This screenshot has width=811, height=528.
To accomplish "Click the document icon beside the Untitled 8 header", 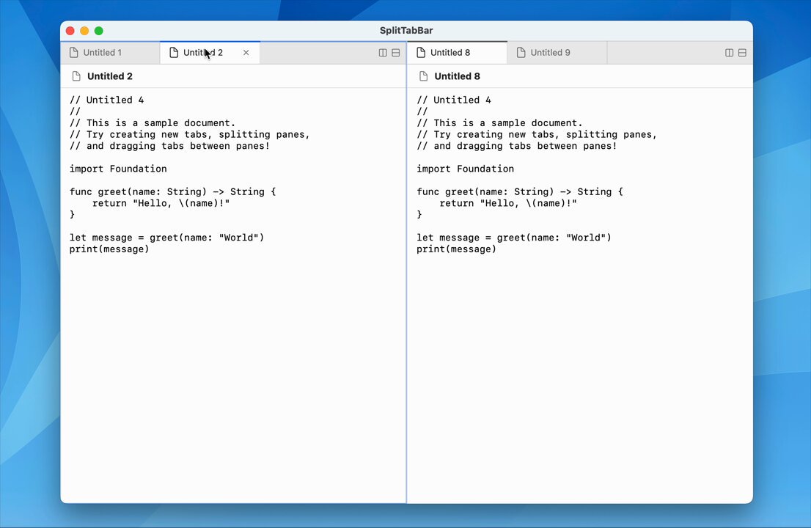I will click(423, 76).
